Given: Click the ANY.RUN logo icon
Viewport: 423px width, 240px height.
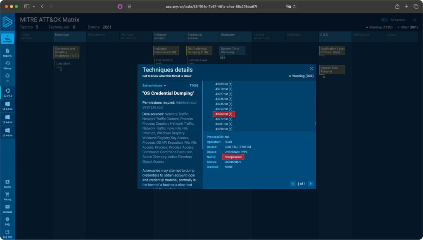Looking at the screenshot, I should tap(7, 22).
